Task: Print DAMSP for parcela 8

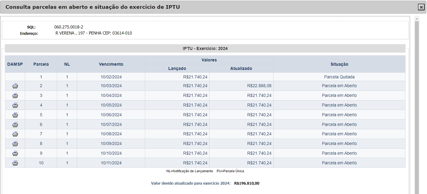Action: point(15,144)
